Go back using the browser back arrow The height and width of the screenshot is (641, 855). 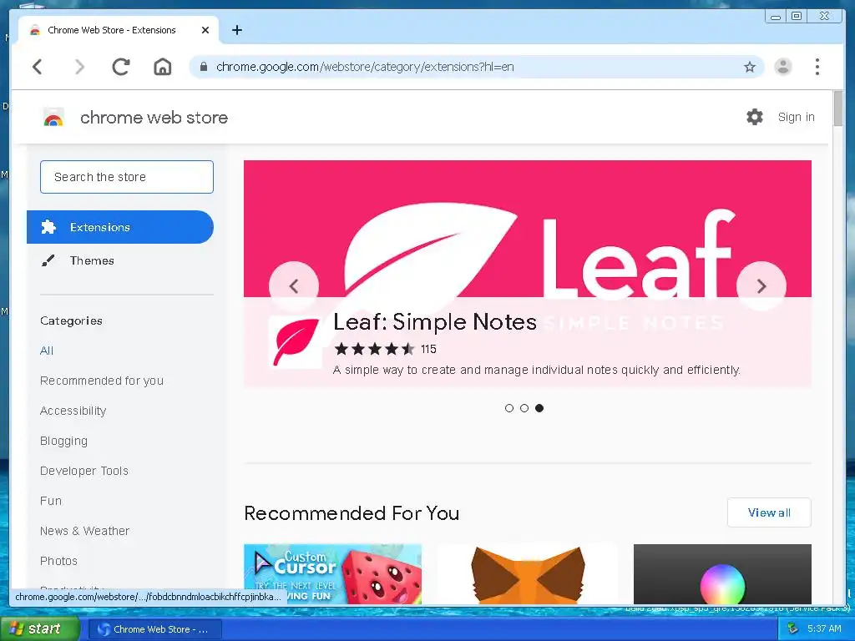37,67
